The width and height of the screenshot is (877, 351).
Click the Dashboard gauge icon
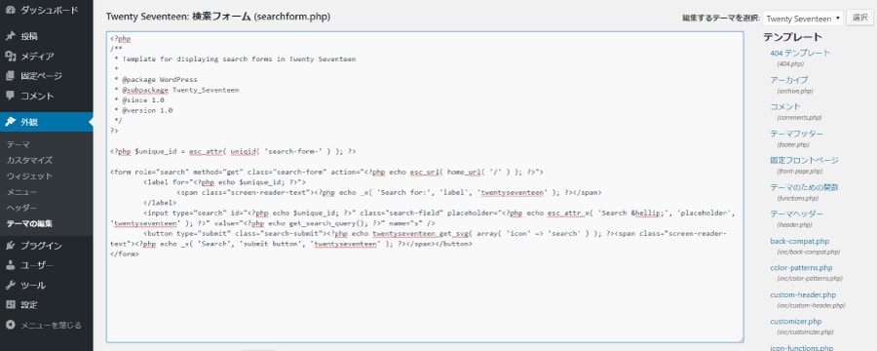point(10,10)
